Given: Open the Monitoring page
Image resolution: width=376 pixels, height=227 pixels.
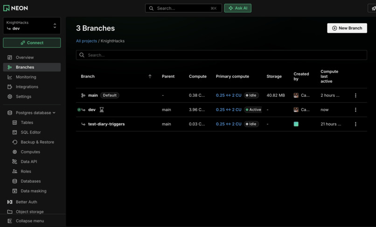Looking at the screenshot, I should (x=32, y=77).
